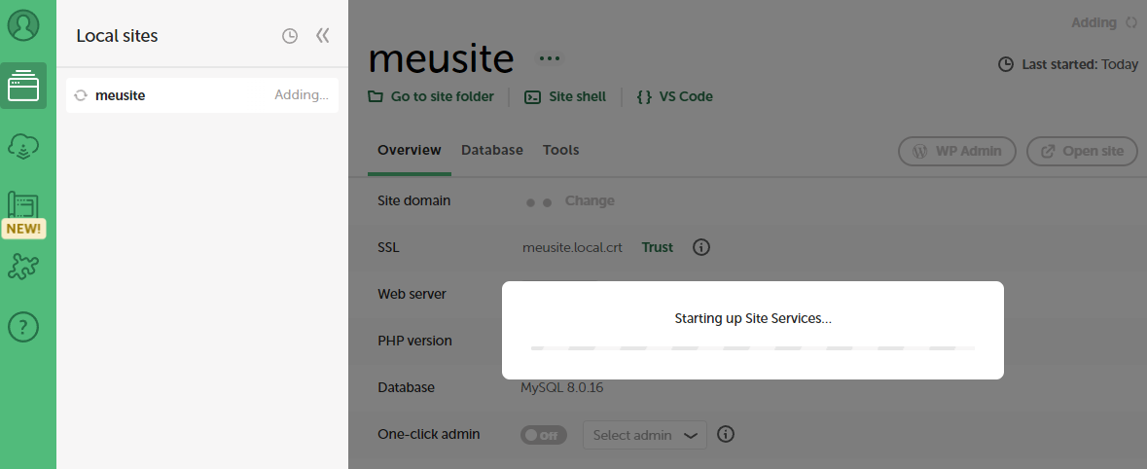Viewport: 1147px width, 469px height.
Task: Open the Connect cloud download icon
Action: (x=23, y=147)
